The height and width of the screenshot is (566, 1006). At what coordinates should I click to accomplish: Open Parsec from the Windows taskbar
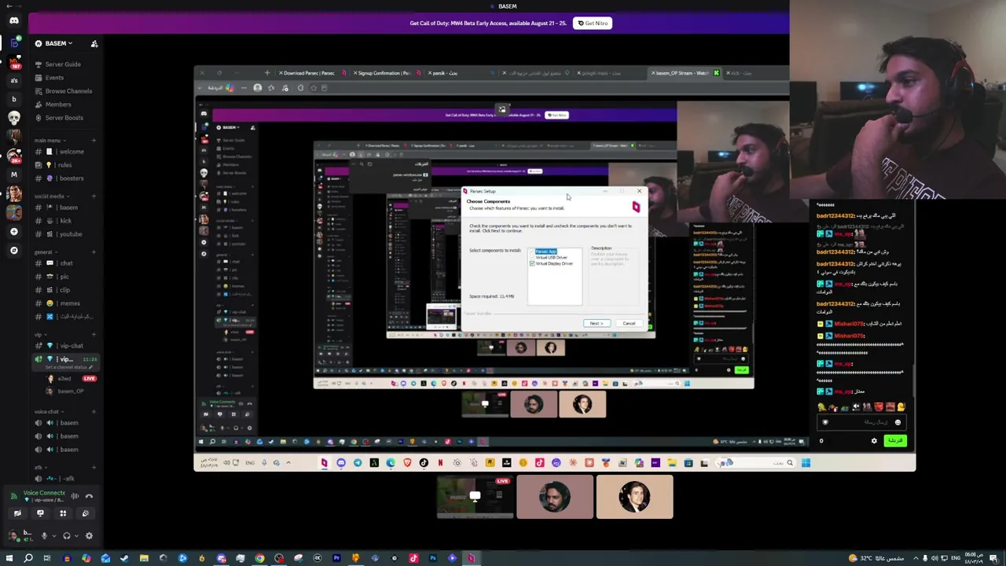tap(471, 558)
